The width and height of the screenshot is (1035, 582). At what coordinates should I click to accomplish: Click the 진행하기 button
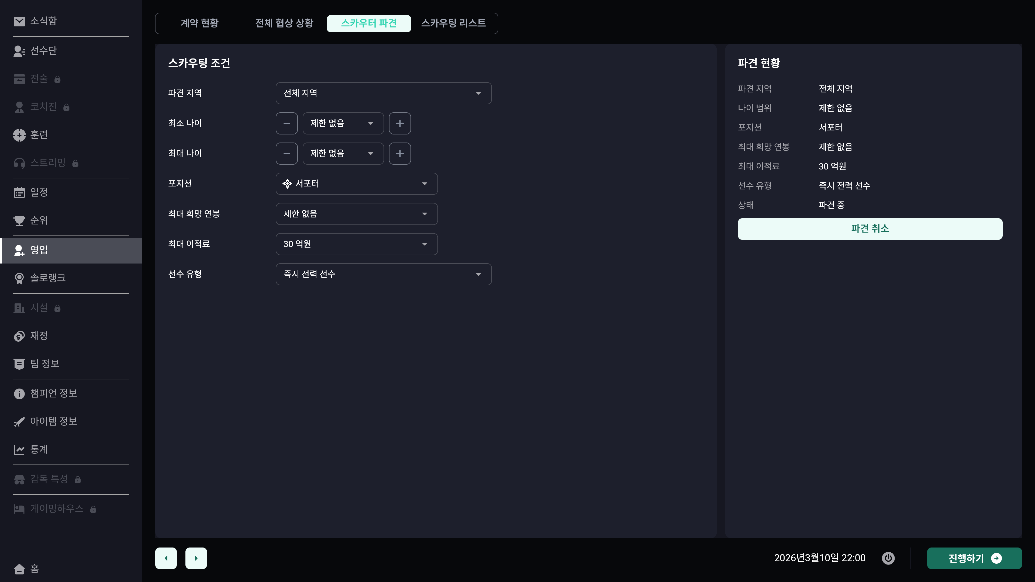(x=974, y=558)
